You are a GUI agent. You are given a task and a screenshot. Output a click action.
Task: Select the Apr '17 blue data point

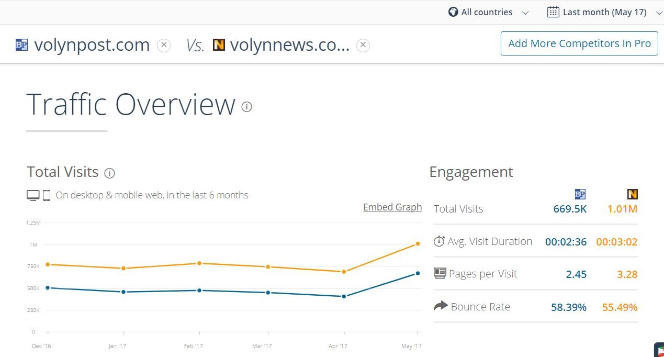click(x=344, y=296)
